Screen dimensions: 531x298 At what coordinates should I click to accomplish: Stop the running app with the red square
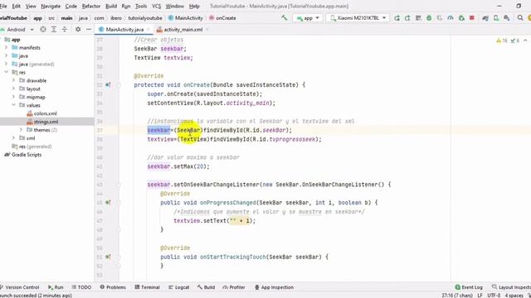pos(472,18)
